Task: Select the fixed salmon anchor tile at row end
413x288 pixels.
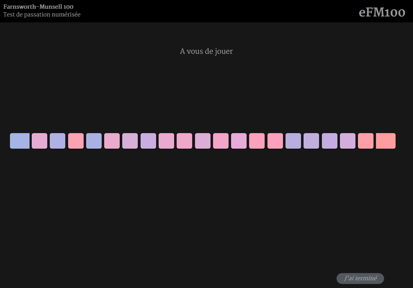Action: click(386, 141)
